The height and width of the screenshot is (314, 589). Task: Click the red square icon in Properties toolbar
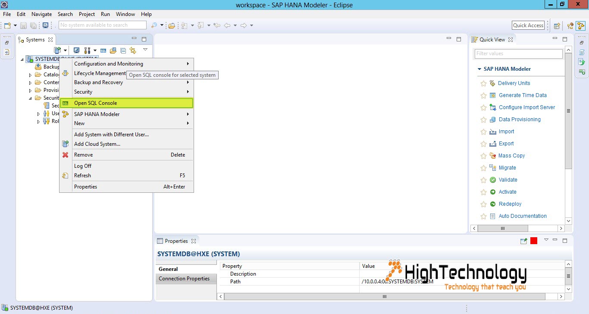(x=534, y=241)
